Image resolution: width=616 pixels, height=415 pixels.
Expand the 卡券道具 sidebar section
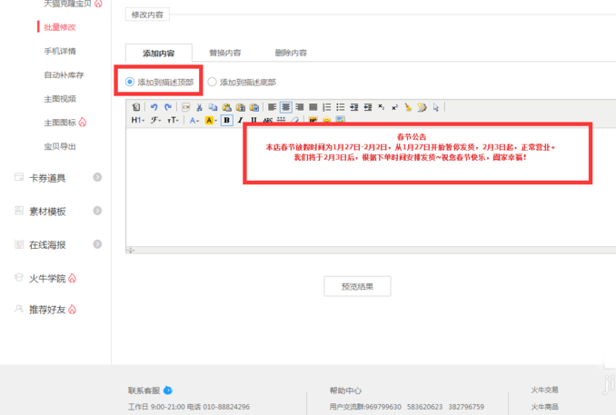click(47, 178)
